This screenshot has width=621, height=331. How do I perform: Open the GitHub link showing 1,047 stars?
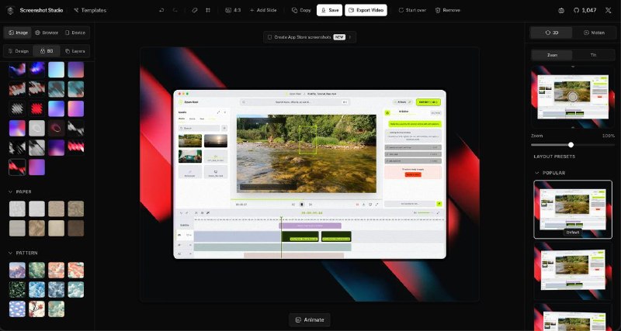[585, 10]
